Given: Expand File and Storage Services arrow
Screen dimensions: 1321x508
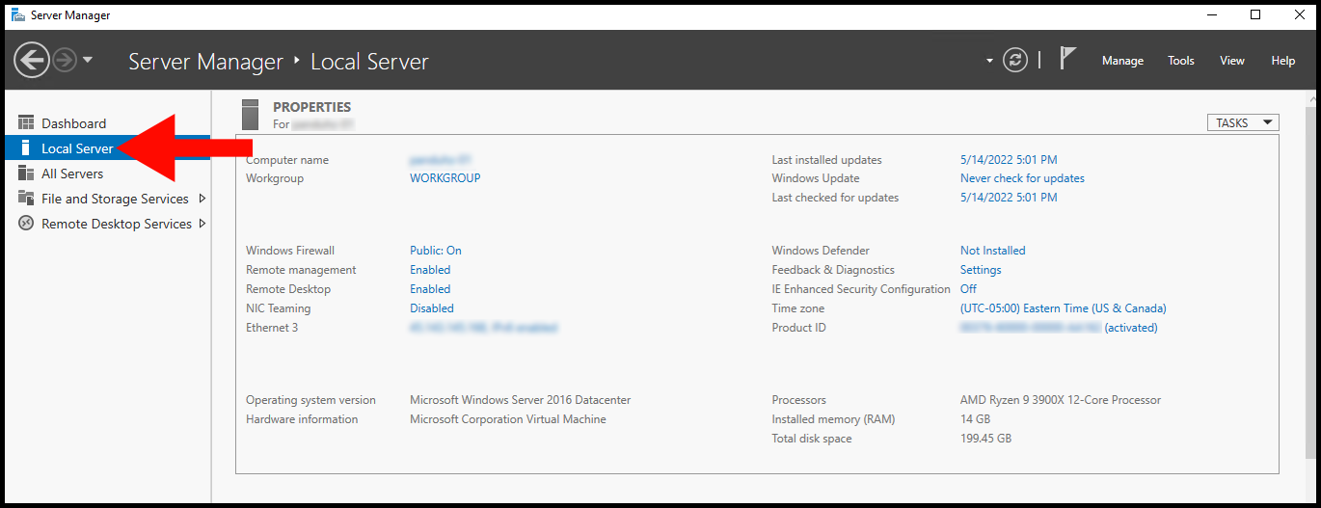Looking at the screenshot, I should coord(202,199).
